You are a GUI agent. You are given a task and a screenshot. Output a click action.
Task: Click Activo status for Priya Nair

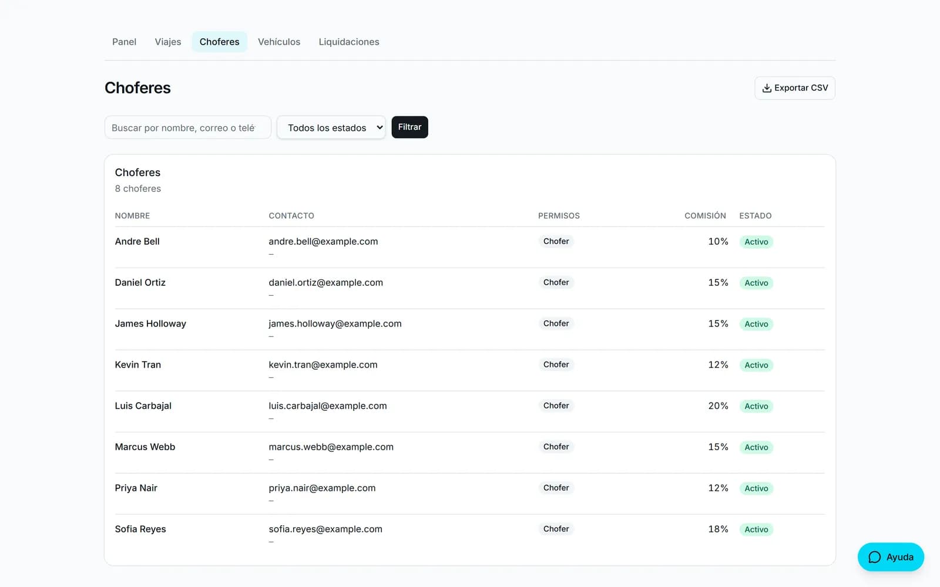tap(756, 488)
